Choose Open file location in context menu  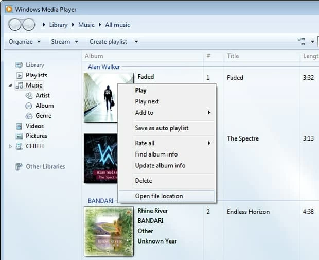pyautogui.click(x=158, y=196)
